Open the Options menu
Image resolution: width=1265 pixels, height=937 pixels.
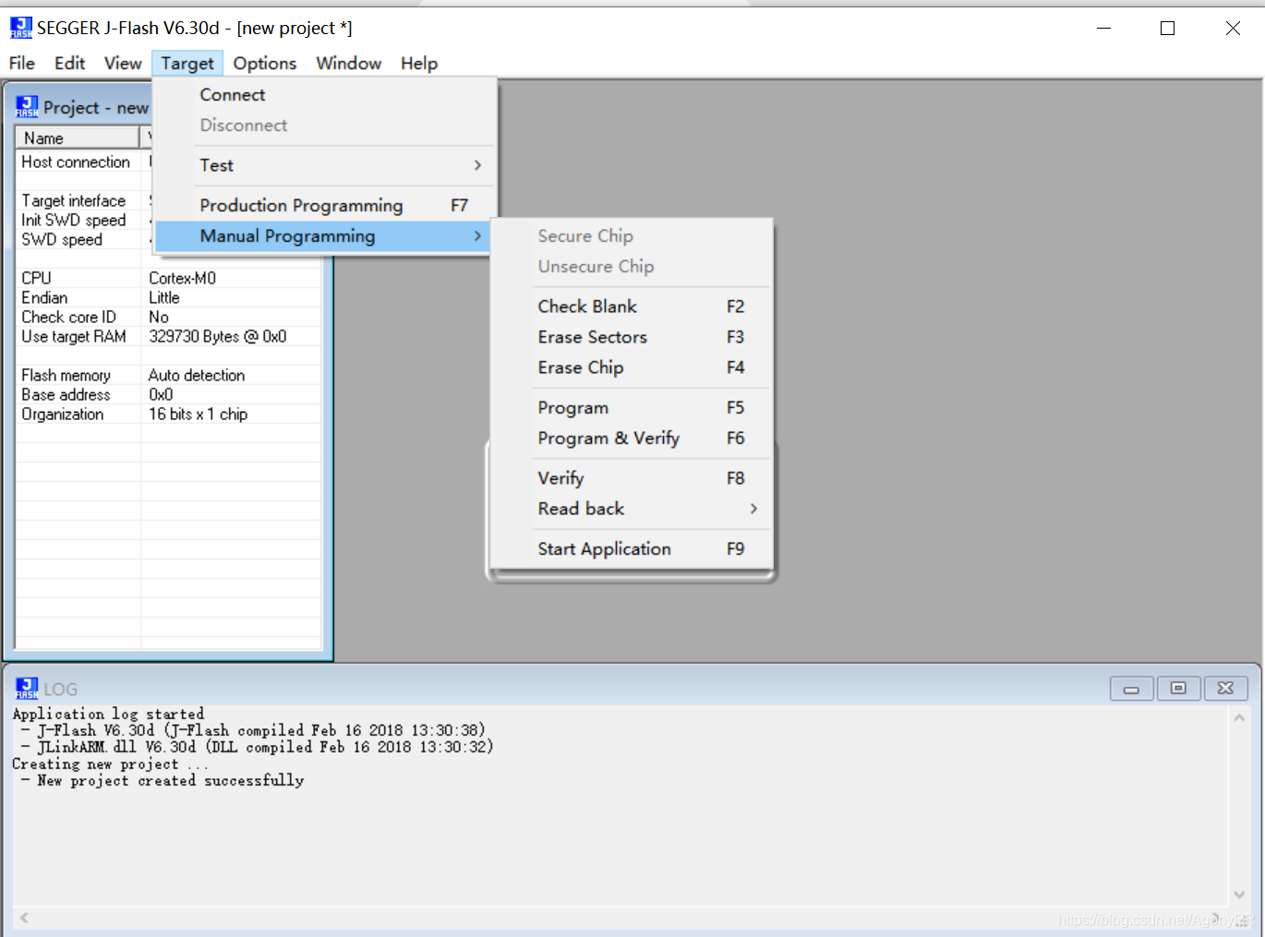click(265, 63)
